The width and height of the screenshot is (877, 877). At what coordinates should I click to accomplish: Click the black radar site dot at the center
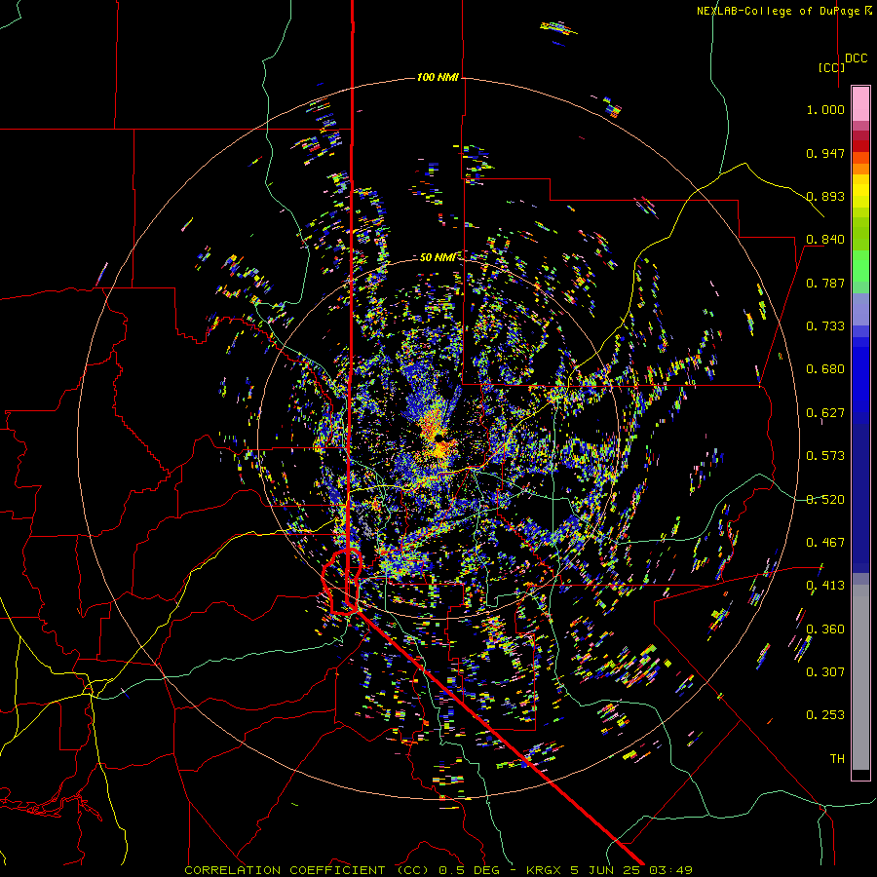439,437
